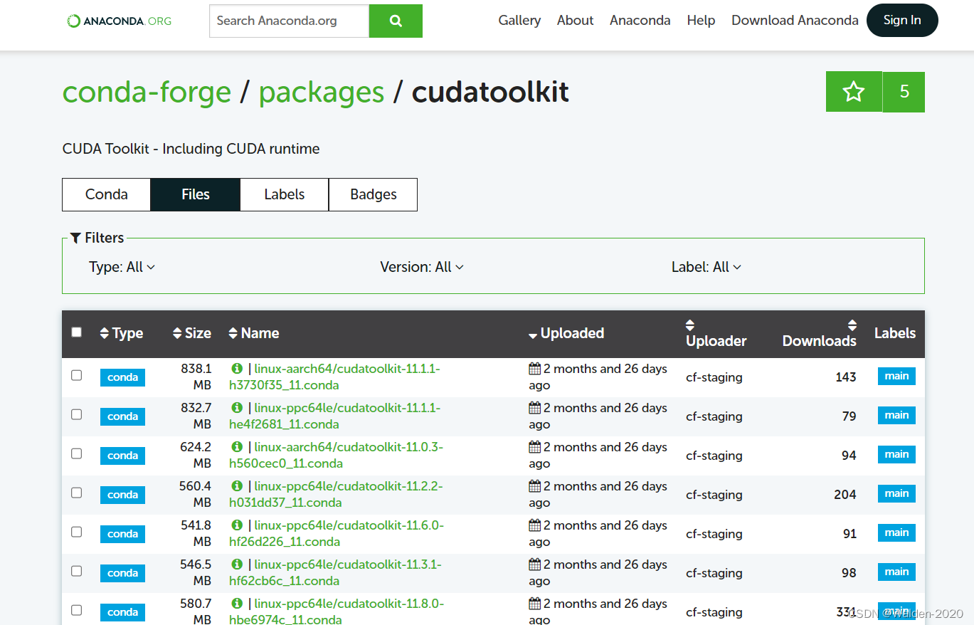Check the box for the 560.4 MB file
The width and height of the screenshot is (974, 625).
77,493
